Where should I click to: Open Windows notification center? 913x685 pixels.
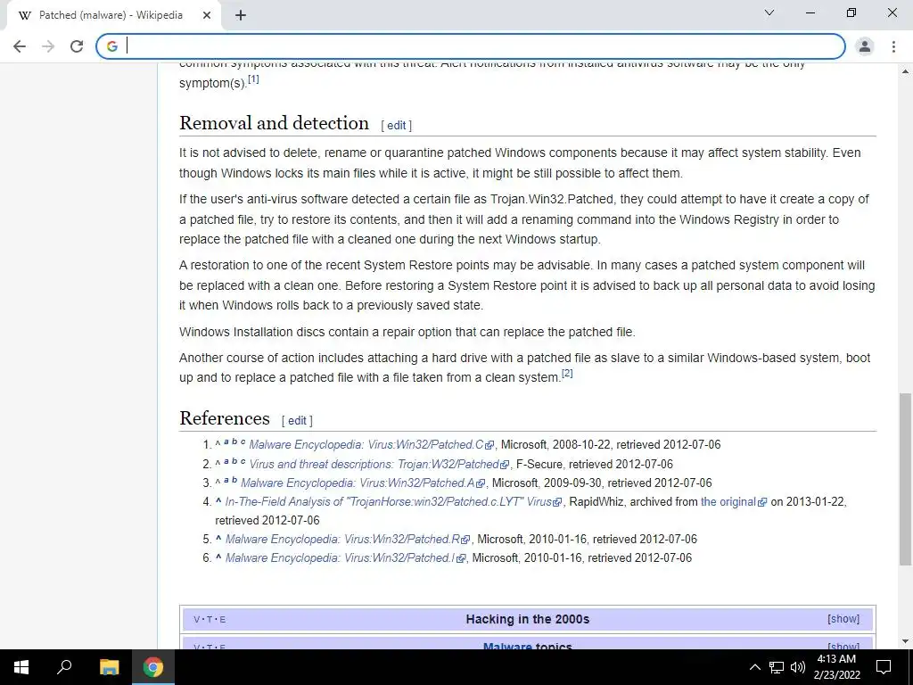884,667
